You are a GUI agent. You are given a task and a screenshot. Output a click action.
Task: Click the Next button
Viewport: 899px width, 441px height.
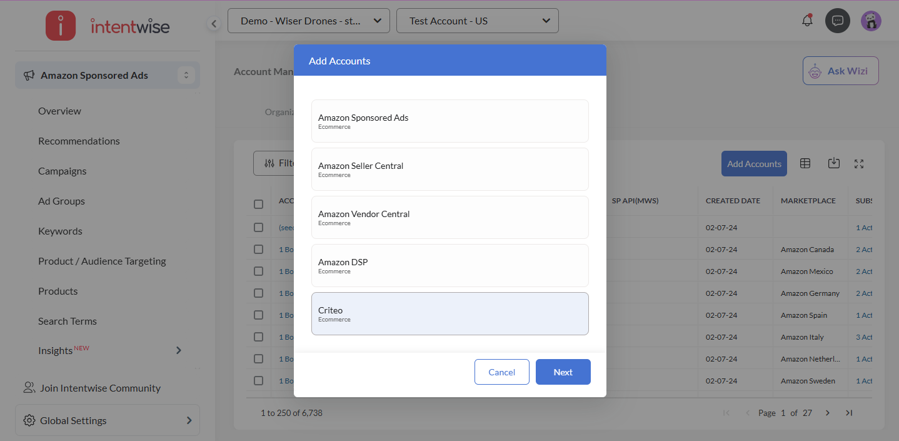(563, 372)
